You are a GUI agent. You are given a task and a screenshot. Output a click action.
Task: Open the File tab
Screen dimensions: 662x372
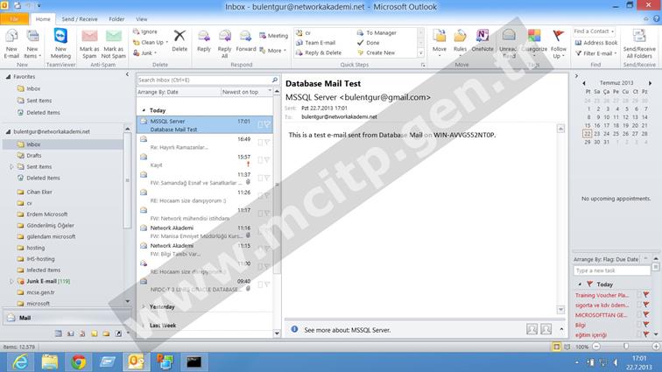[14, 19]
